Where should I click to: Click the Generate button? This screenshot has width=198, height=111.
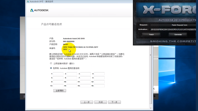(x=178, y=35)
